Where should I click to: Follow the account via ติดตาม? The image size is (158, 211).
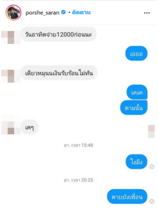pyautogui.click(x=81, y=12)
